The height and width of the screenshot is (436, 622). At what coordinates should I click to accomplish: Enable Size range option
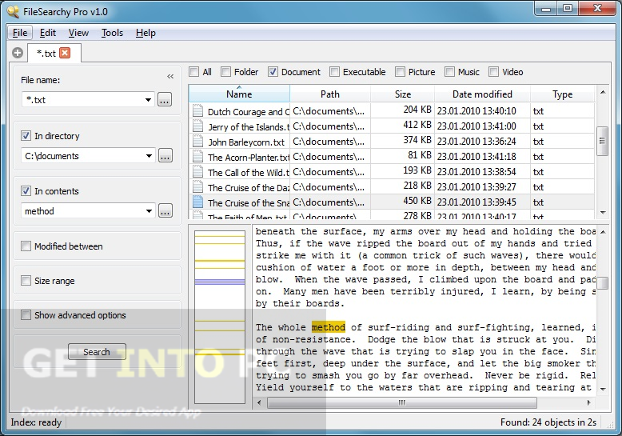[x=26, y=281]
